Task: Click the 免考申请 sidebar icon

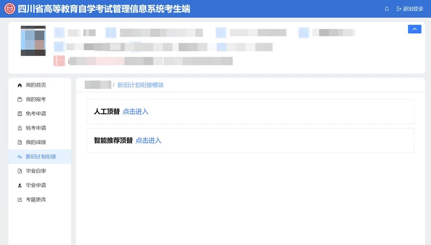Action: click(19, 114)
